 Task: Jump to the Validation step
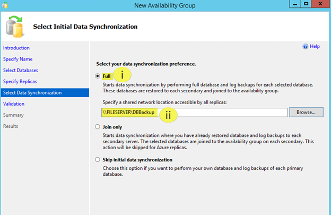tap(14, 104)
